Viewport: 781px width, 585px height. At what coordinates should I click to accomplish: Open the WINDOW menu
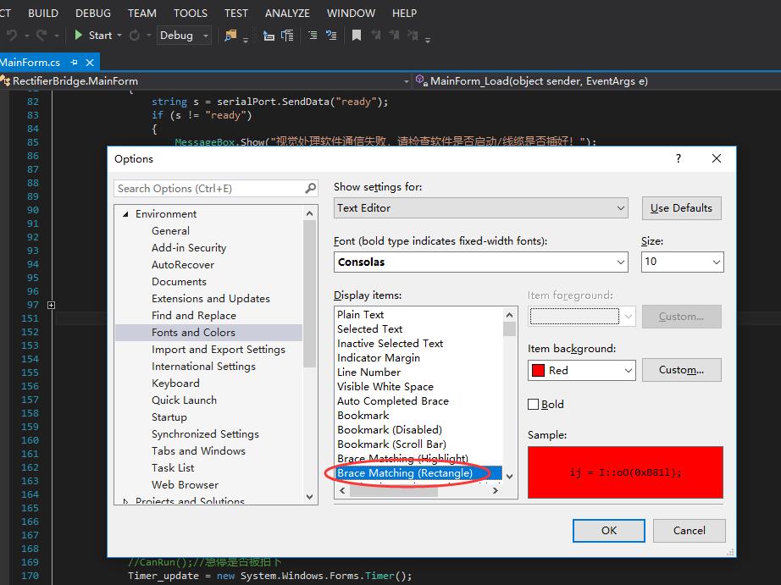tap(352, 13)
